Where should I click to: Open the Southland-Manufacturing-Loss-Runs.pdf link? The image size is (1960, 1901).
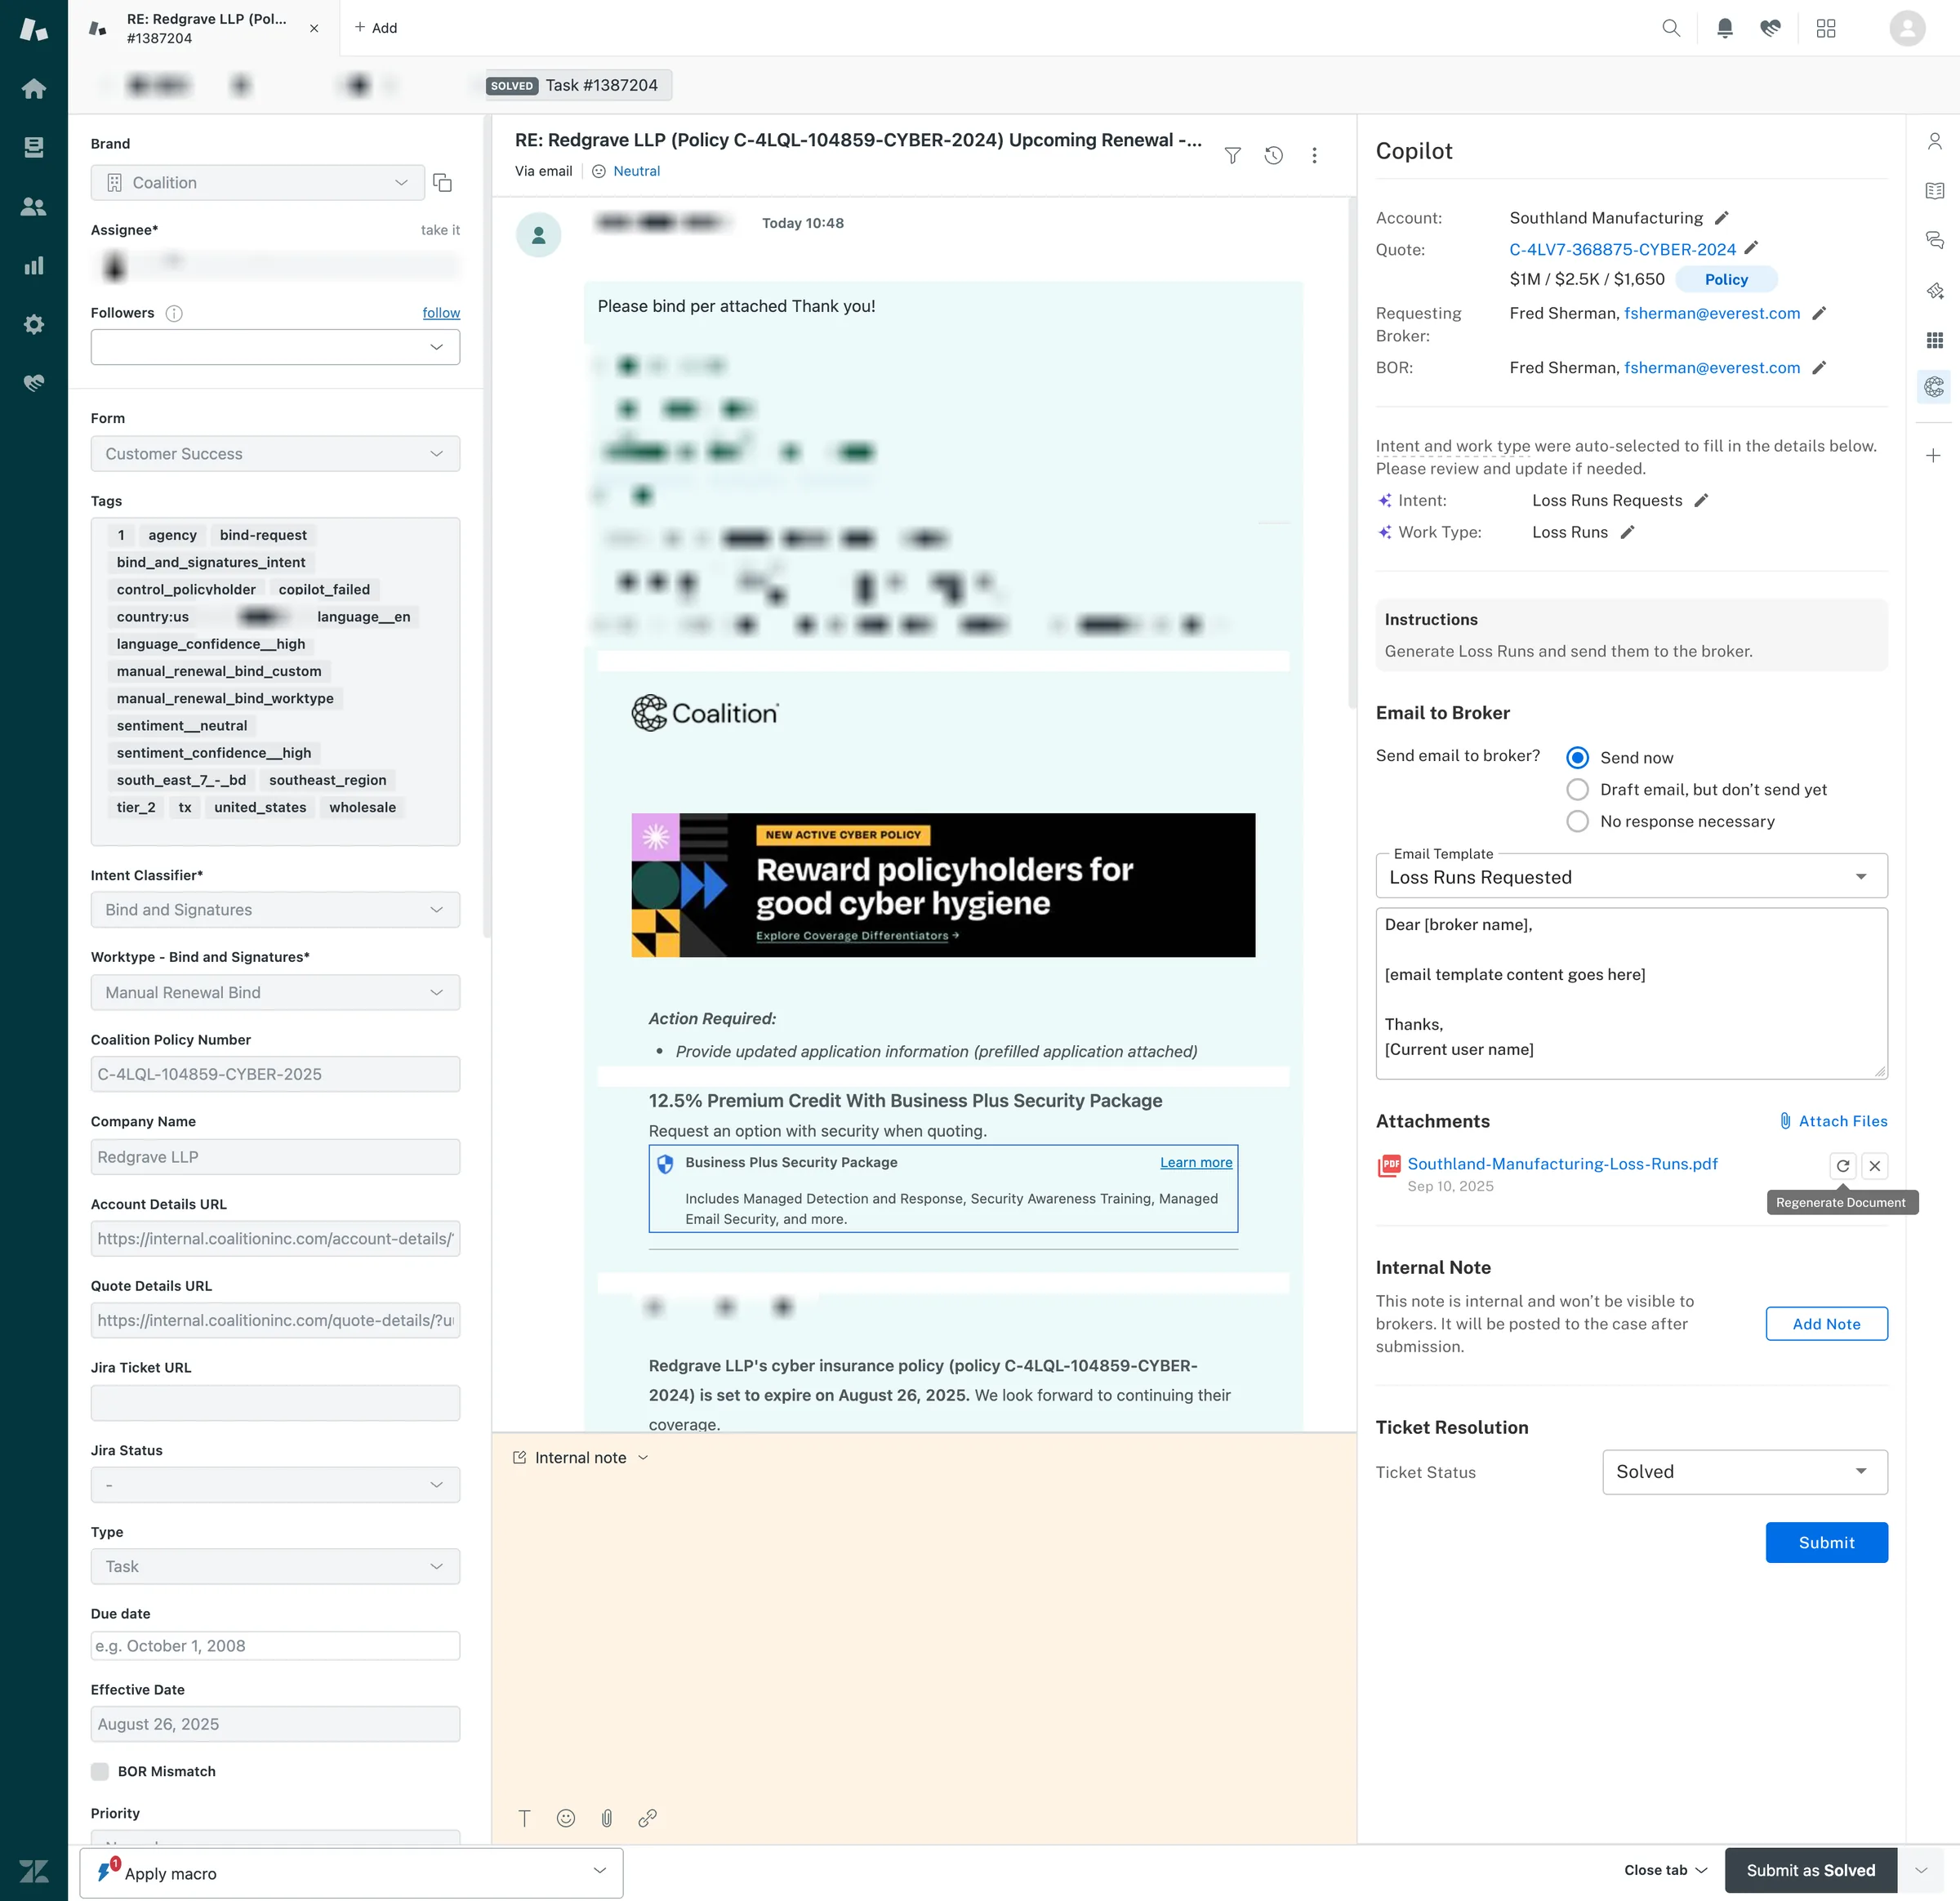pyautogui.click(x=1562, y=1164)
